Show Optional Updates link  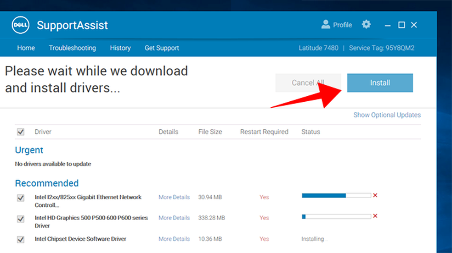(x=387, y=115)
